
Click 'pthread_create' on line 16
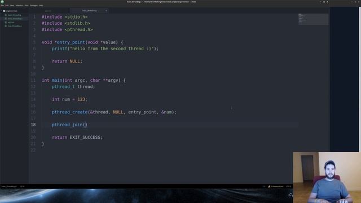tap(70, 112)
